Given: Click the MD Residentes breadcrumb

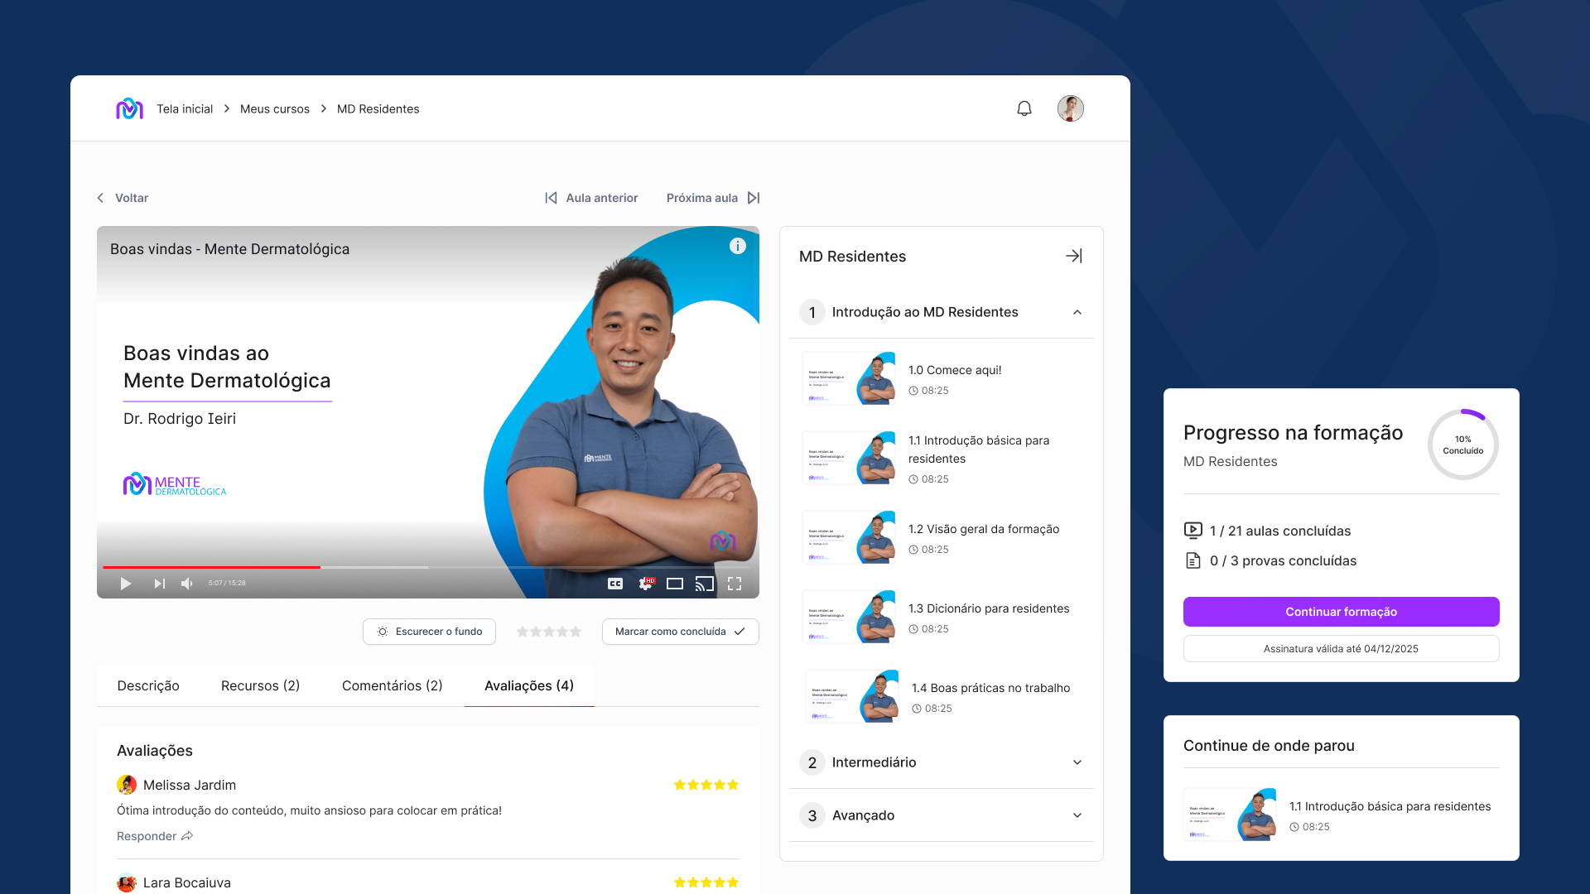Looking at the screenshot, I should pyautogui.click(x=378, y=109).
